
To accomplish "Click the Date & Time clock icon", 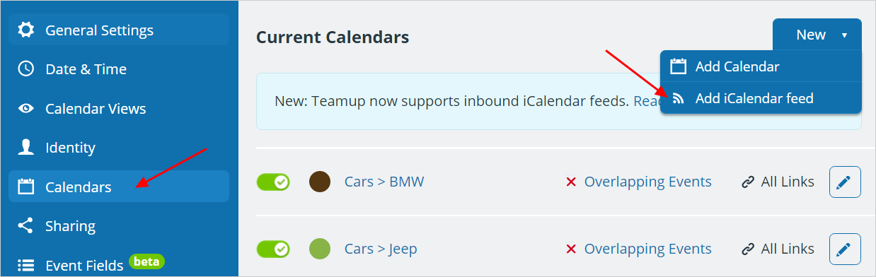I will 26,69.
